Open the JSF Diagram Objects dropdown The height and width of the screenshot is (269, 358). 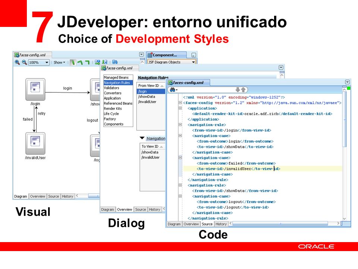point(194,62)
